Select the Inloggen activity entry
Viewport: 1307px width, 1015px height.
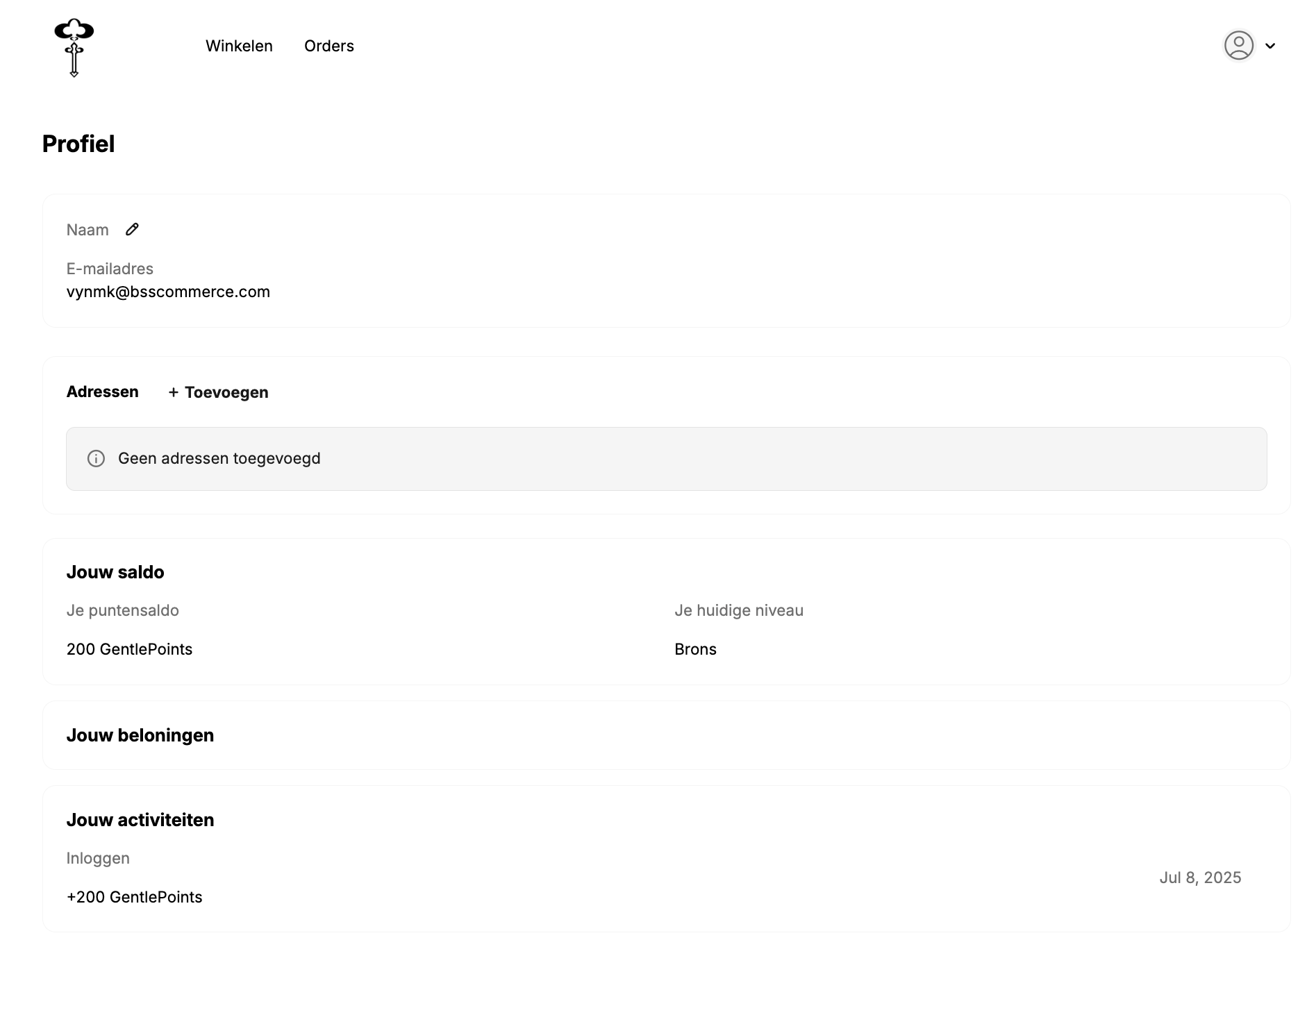[x=98, y=858]
